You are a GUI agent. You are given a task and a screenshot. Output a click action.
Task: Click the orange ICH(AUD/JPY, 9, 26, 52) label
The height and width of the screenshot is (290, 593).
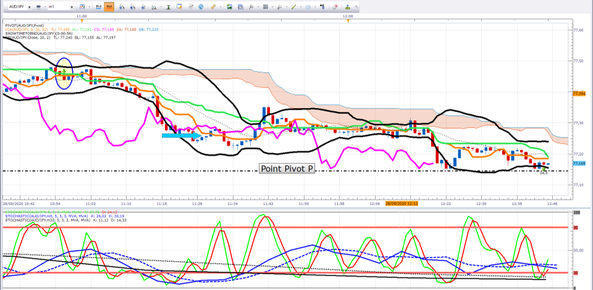pyautogui.click(x=28, y=29)
